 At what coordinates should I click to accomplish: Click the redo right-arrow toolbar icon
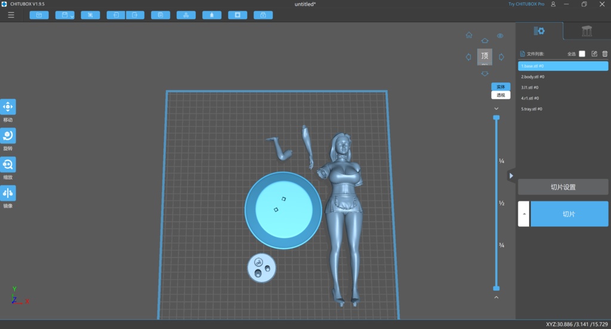pos(135,15)
